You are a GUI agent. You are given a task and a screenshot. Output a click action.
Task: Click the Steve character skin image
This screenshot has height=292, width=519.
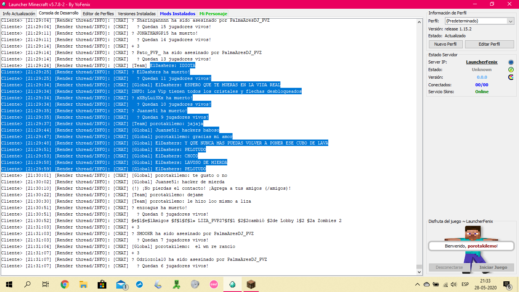point(471,249)
